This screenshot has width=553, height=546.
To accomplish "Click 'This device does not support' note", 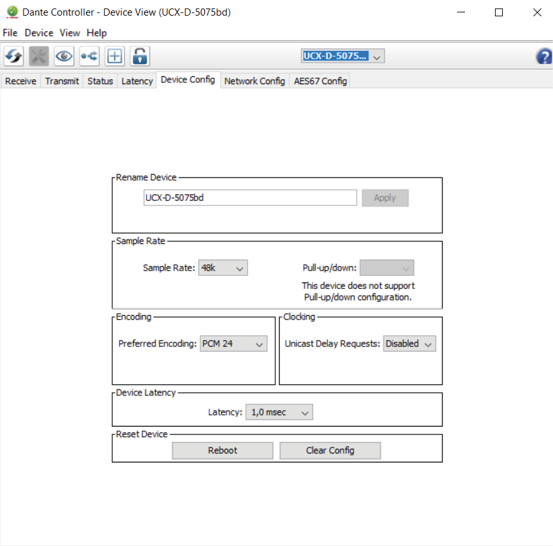I will coord(358,286).
